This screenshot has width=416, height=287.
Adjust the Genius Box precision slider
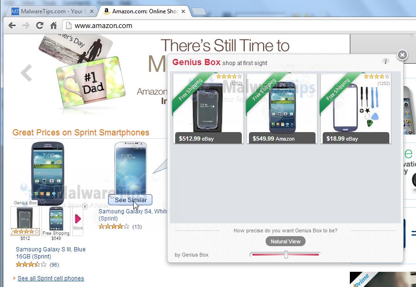286,254
